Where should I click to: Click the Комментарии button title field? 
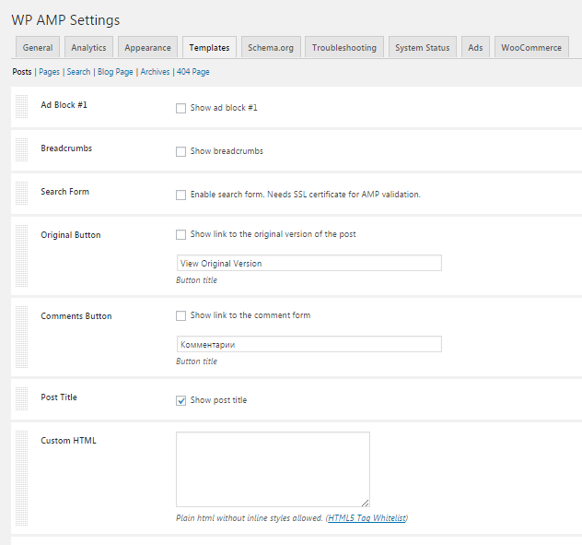[x=309, y=344]
